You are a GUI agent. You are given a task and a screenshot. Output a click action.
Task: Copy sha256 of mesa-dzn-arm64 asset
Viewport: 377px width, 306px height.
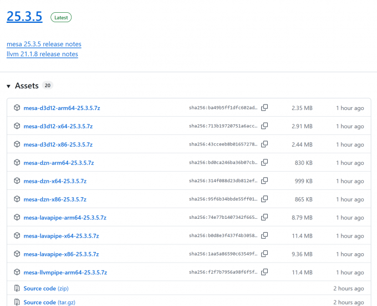(x=264, y=163)
